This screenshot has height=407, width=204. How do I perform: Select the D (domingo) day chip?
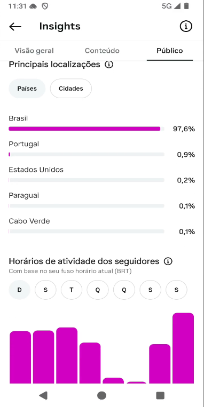pyautogui.click(x=19, y=290)
